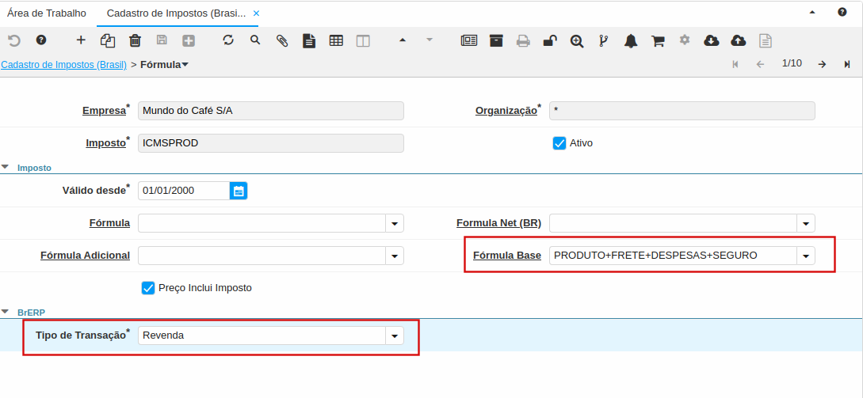This screenshot has width=863, height=398.
Task: Go to the previous record arrow
Action: pos(761,64)
